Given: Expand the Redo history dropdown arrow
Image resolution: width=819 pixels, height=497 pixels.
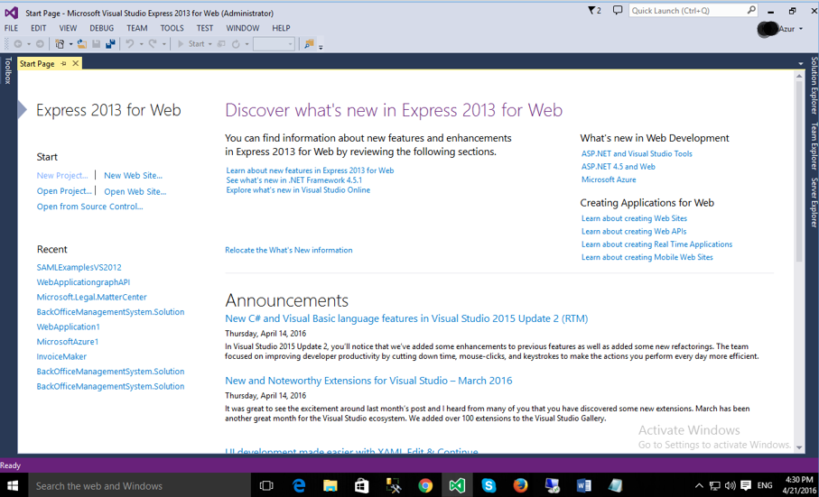Looking at the screenshot, I should coord(164,44).
